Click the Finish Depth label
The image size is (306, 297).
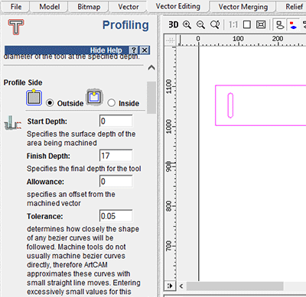[48, 156]
